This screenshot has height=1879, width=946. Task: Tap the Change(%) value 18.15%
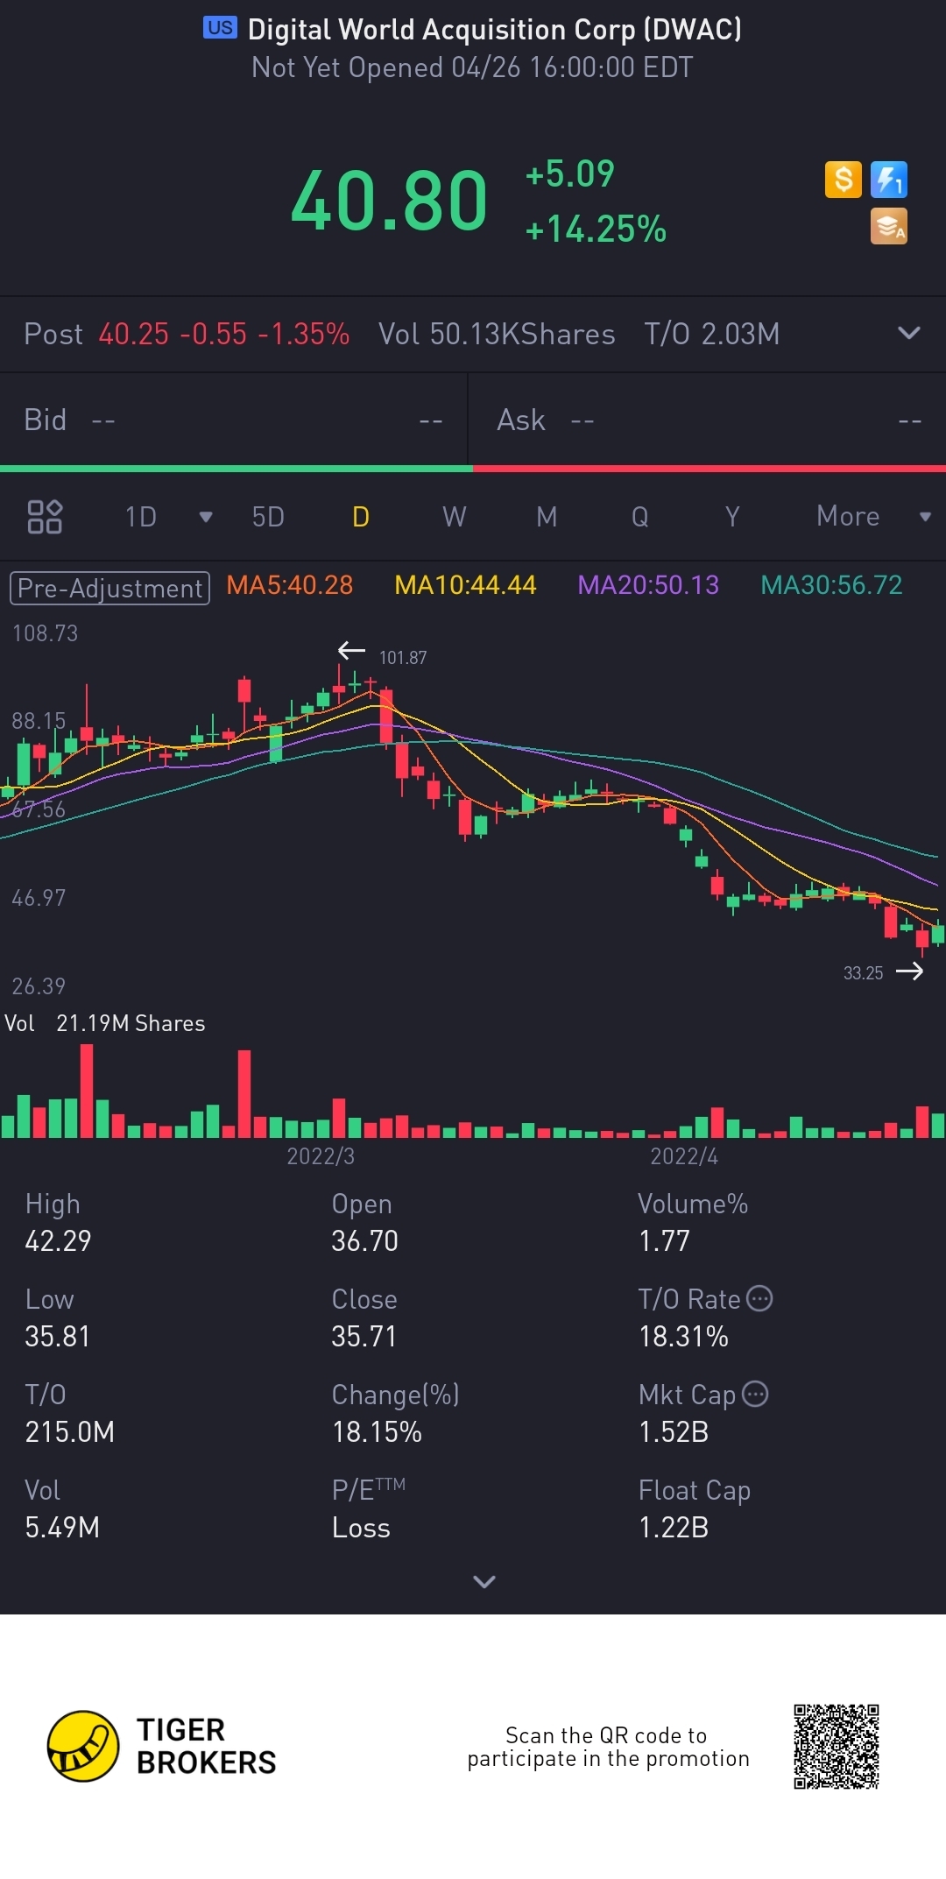pyautogui.click(x=377, y=1432)
